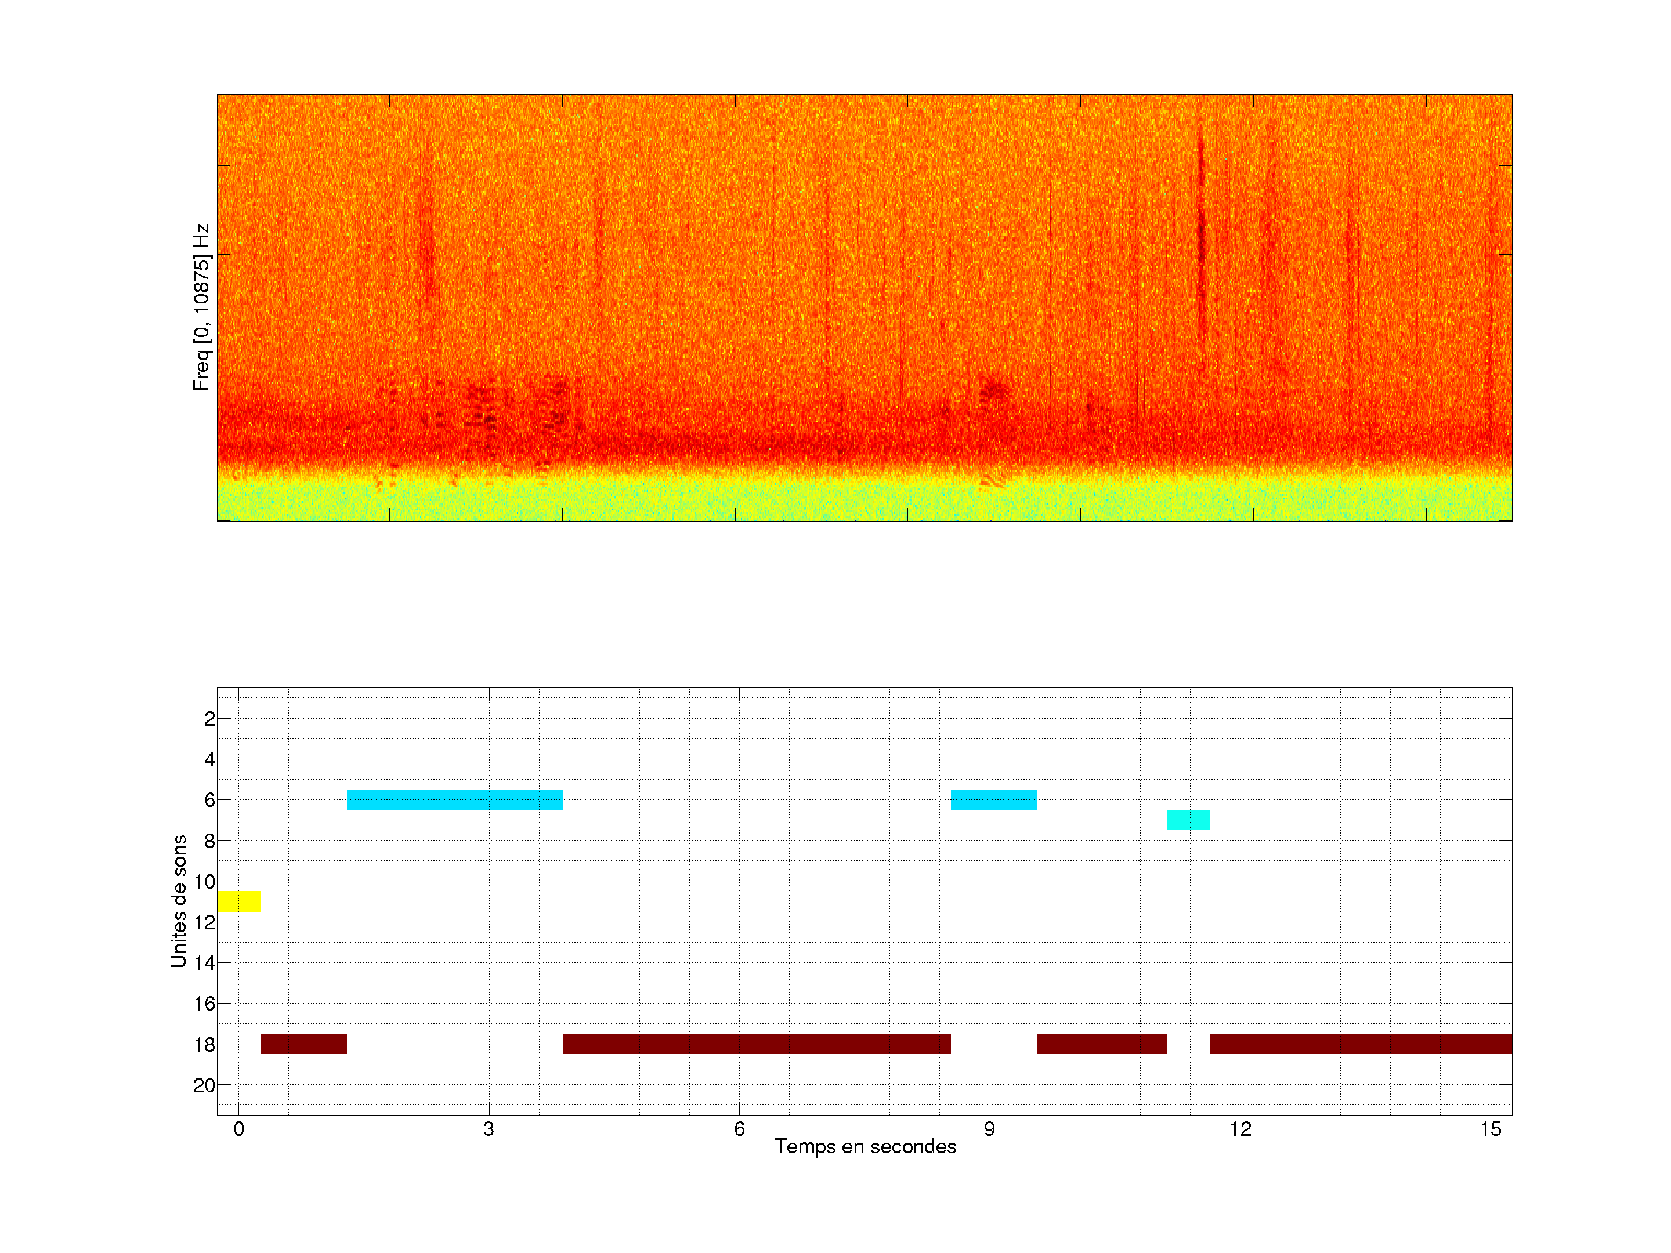Click the long cyan bar at unit 6

(x=454, y=799)
